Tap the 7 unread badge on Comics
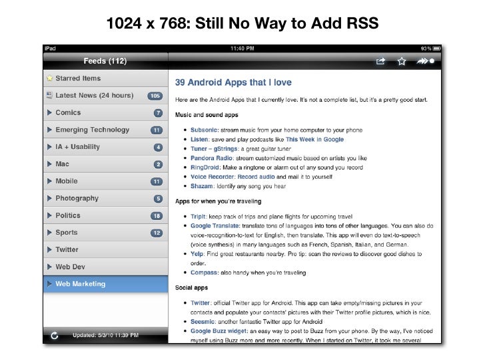Screen dimensions: 485x363 (x=158, y=113)
